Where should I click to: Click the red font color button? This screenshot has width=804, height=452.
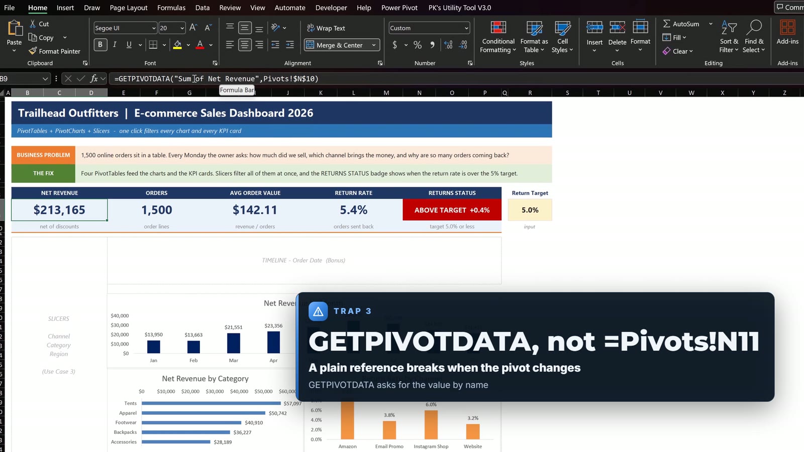pos(200,45)
